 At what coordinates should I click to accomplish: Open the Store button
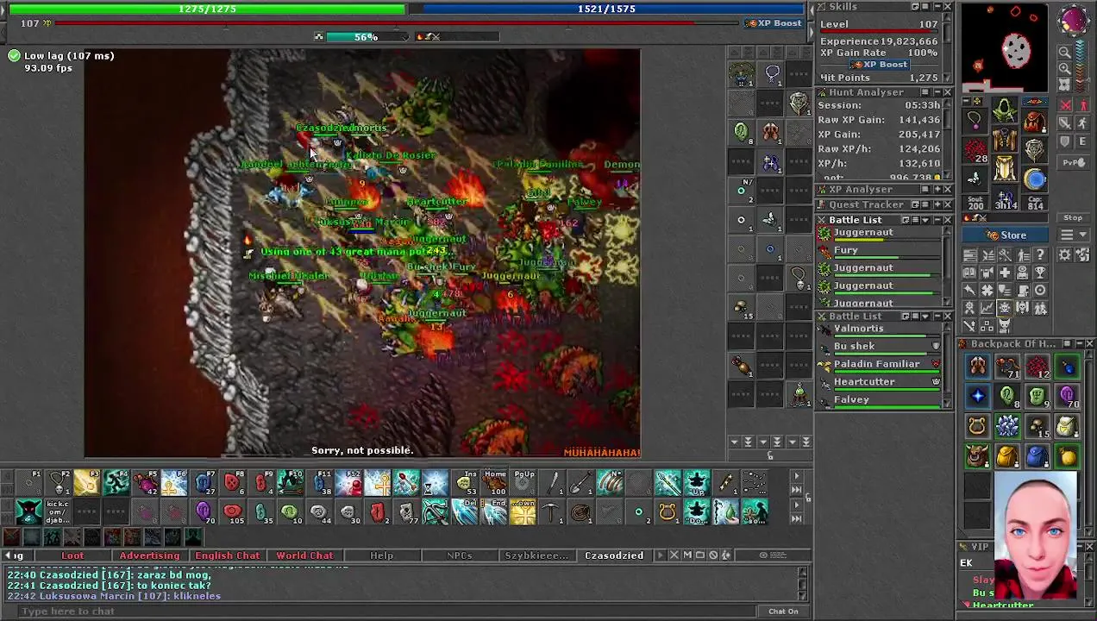(1005, 235)
